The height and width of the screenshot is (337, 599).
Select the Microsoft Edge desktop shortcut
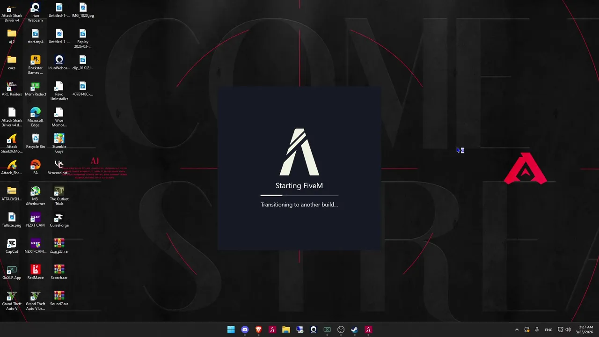pyautogui.click(x=35, y=117)
